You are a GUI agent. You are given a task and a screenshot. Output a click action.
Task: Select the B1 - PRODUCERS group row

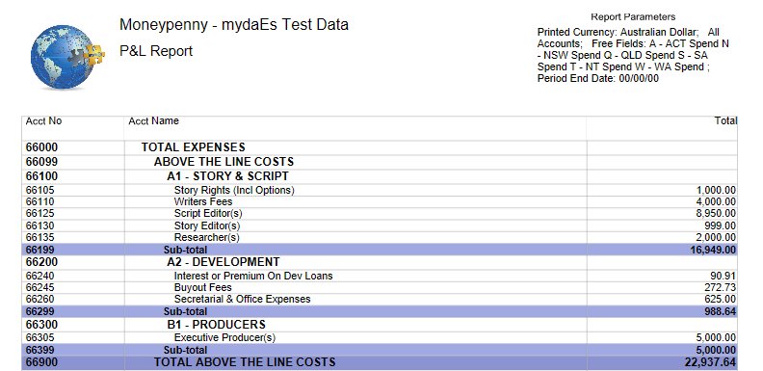coord(380,324)
